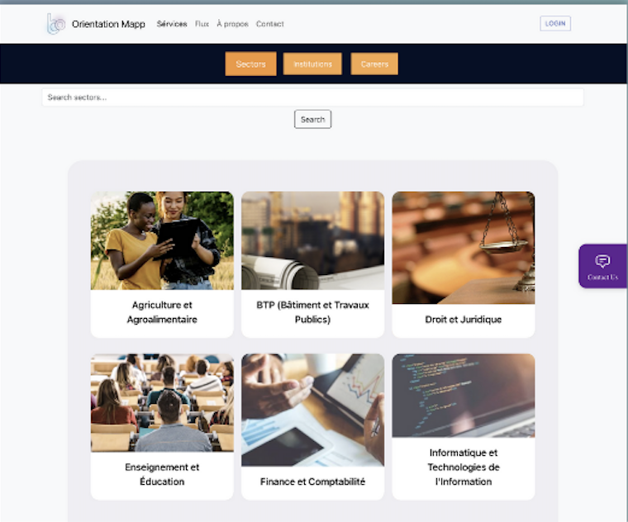The image size is (628, 522).
Task: Open the Enseignement et Éducation classroom image
Action: 162,403
